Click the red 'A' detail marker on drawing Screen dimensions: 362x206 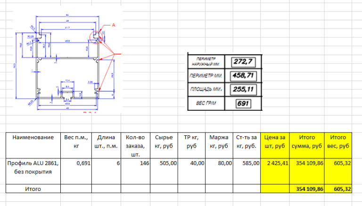(x=113, y=25)
